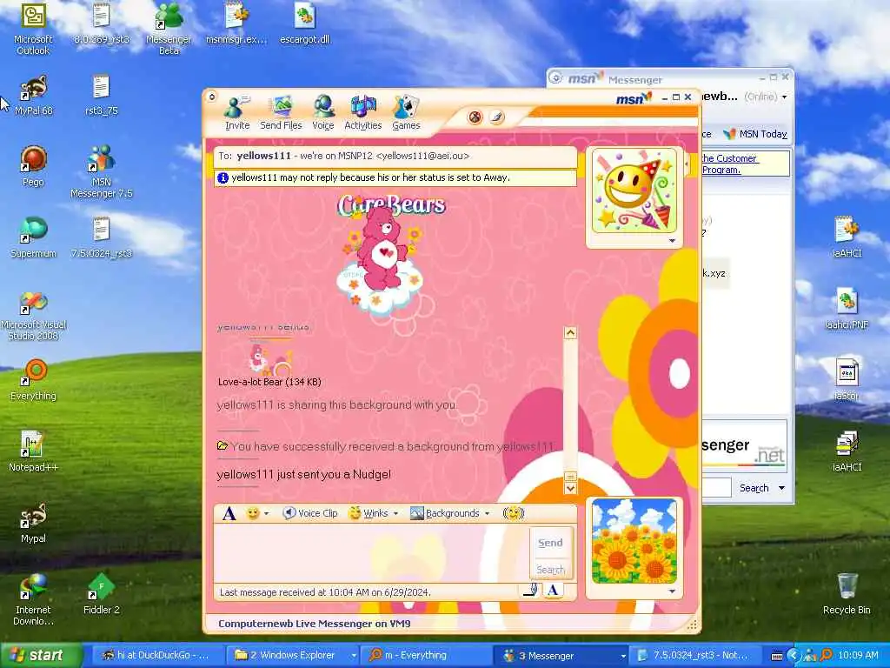This screenshot has height=668, width=890.
Task: Expand the Search dropdown in the Messenger main window
Action: (781, 488)
